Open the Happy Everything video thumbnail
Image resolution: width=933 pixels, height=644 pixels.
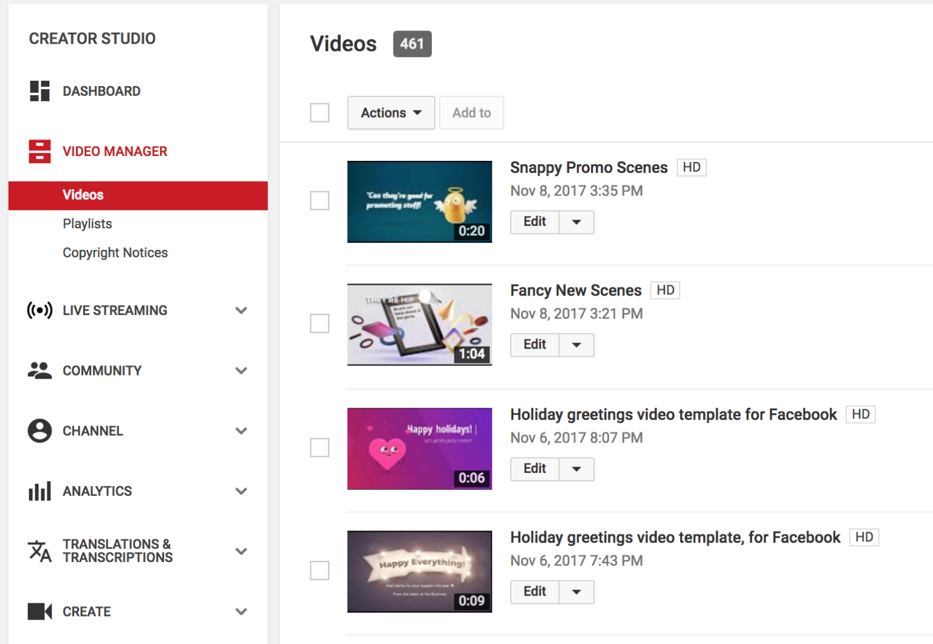(x=419, y=571)
